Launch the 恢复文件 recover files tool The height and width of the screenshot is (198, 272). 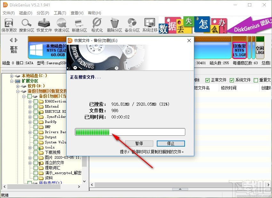click(x=44, y=25)
